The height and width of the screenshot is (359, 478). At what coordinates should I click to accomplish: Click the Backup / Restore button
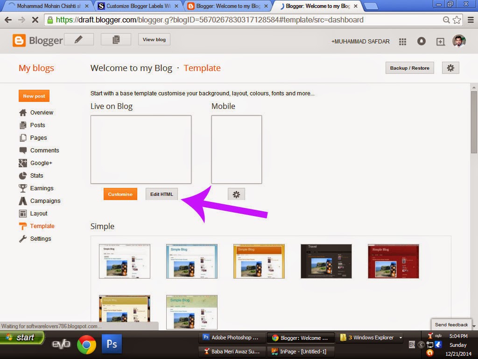409,67
